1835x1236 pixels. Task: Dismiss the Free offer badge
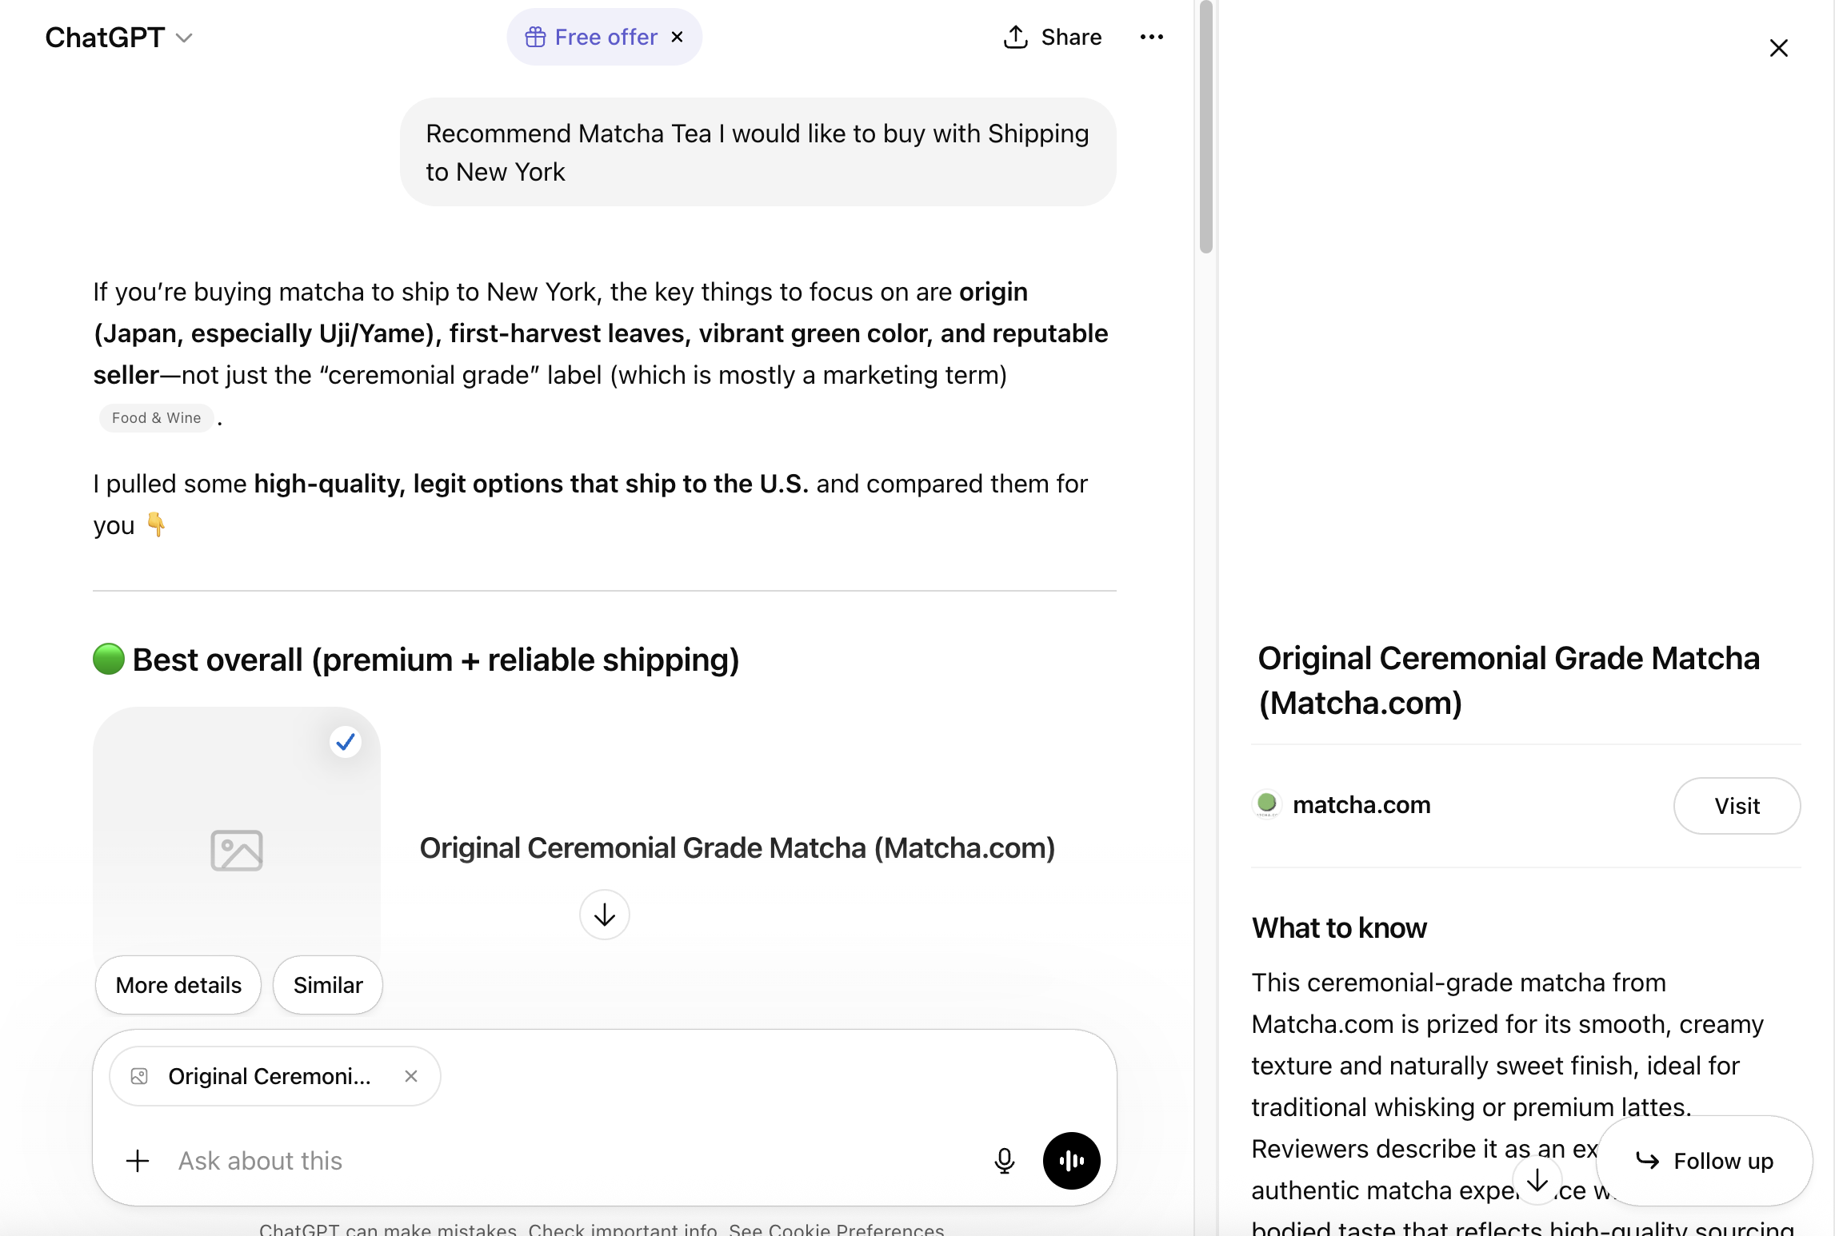point(678,37)
